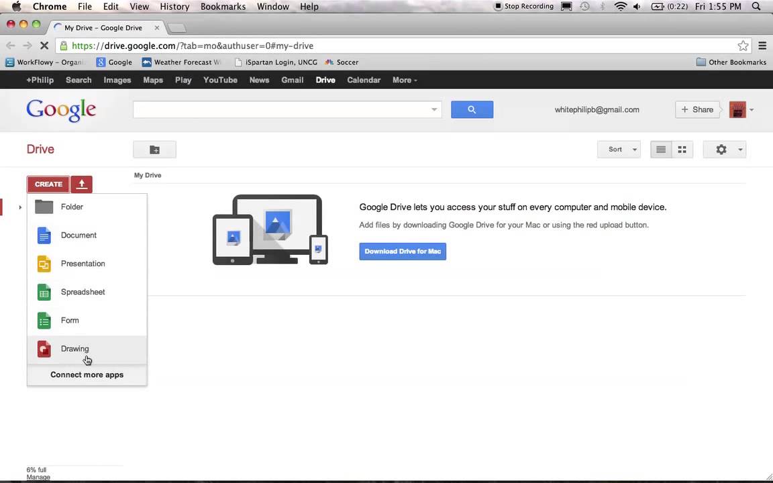
Task: Click the Manage storage link
Action: [38, 477]
